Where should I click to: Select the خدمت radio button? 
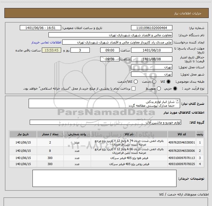(154, 82)
